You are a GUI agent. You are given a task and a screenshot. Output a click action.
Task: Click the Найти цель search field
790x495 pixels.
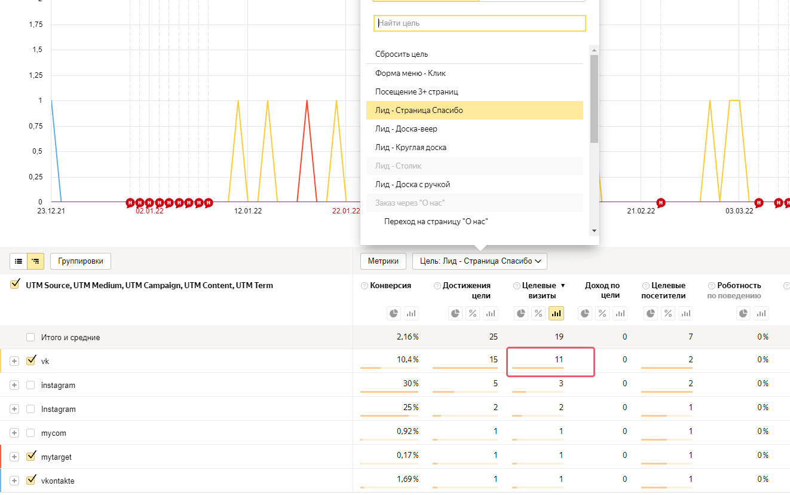(x=479, y=23)
